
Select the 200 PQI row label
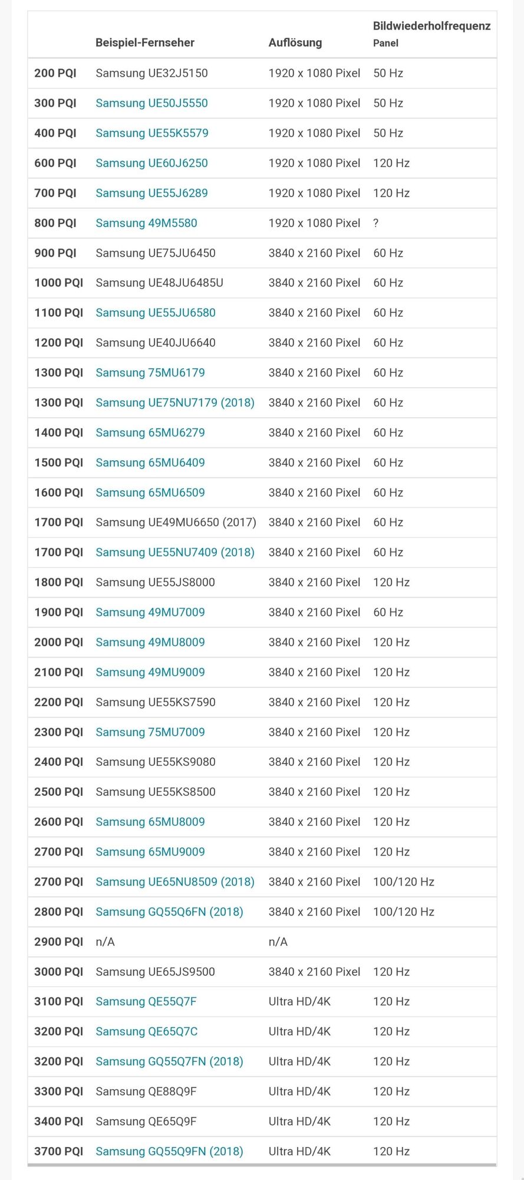click(x=55, y=73)
